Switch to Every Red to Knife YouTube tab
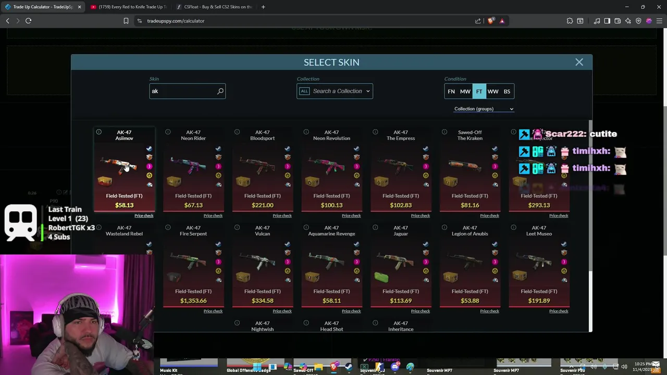The height and width of the screenshot is (375, 667). pyautogui.click(x=128, y=7)
